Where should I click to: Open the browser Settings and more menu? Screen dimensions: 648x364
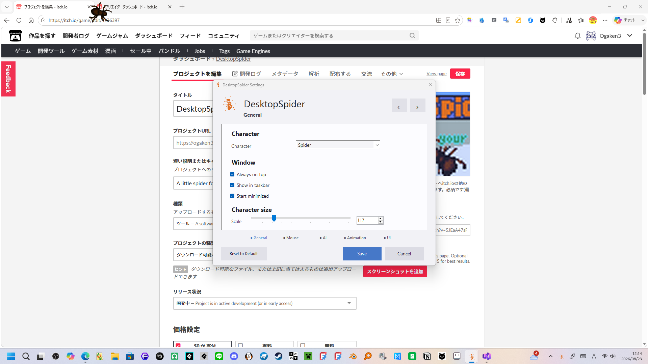click(605, 20)
